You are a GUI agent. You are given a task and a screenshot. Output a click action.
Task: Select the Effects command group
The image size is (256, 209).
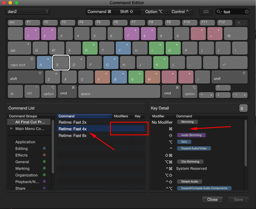coord(29,155)
